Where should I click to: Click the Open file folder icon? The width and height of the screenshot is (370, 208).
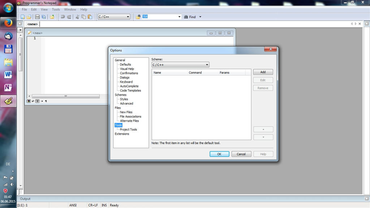pyautogui.click(x=29, y=17)
